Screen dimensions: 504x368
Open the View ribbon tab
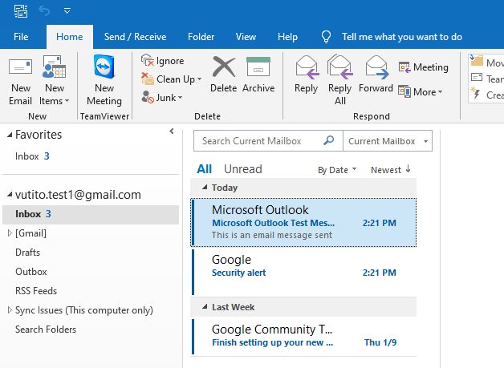point(246,37)
